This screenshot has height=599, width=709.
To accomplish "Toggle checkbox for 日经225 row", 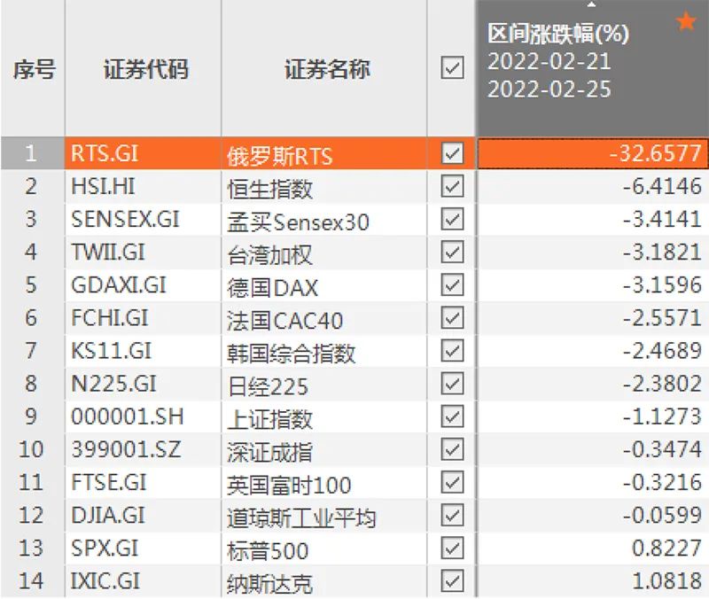I will [x=452, y=384].
